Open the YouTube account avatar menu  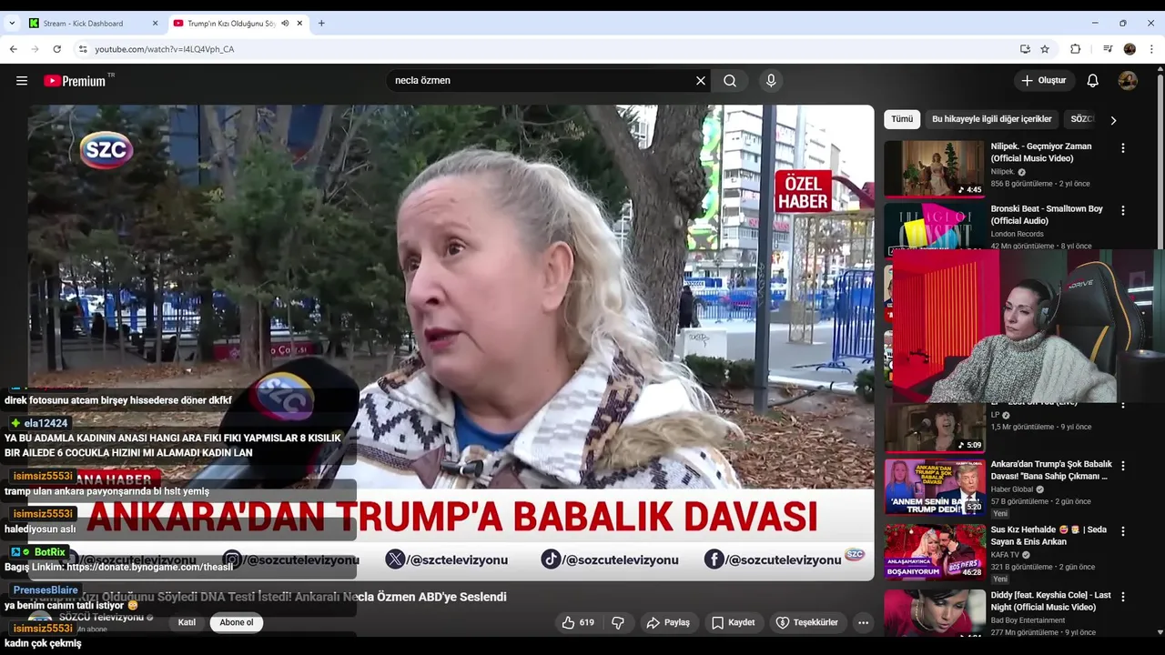[1128, 80]
